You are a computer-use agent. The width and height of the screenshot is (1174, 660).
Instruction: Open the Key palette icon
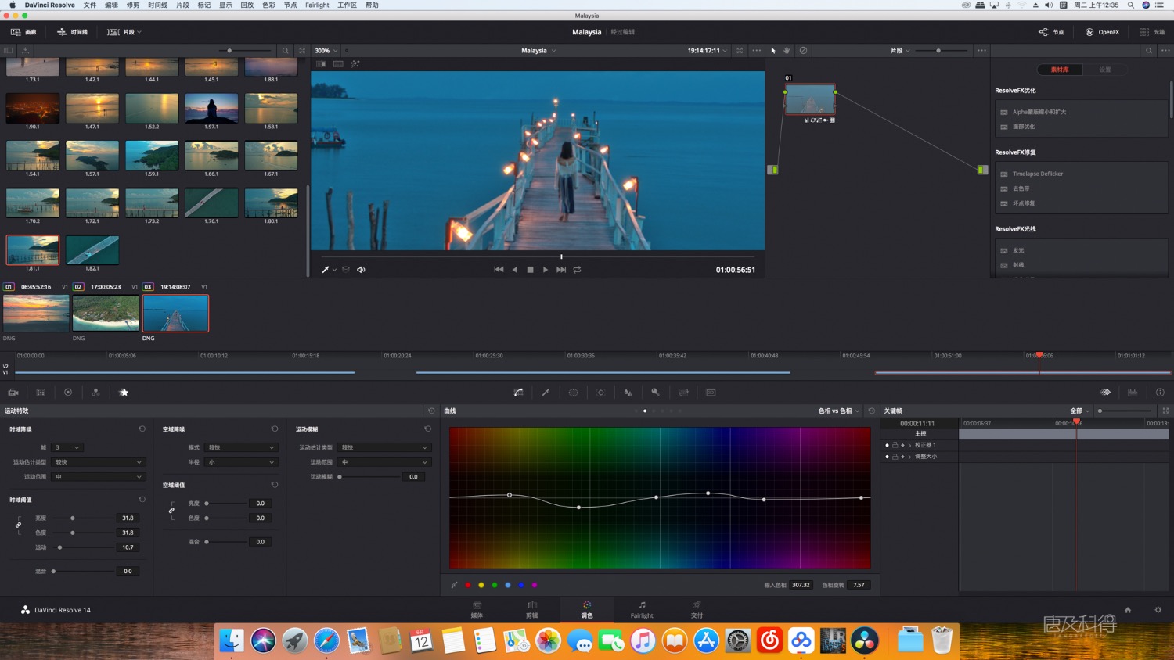(x=655, y=393)
